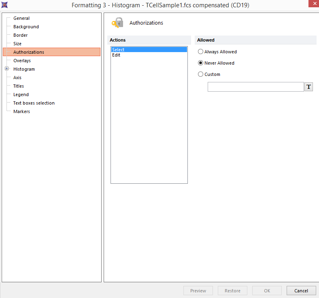
Task: Click the Cancel button
Action: [x=301, y=291]
